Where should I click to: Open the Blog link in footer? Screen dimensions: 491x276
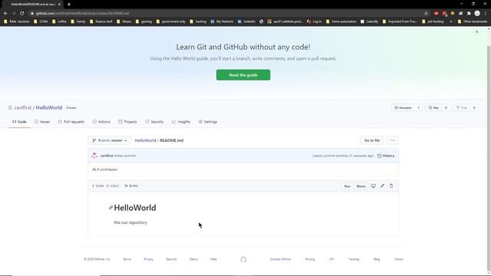click(x=377, y=259)
